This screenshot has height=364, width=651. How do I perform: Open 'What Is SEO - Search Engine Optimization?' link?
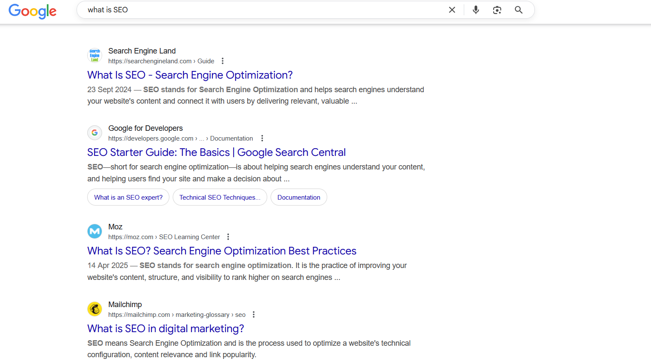[x=190, y=75]
